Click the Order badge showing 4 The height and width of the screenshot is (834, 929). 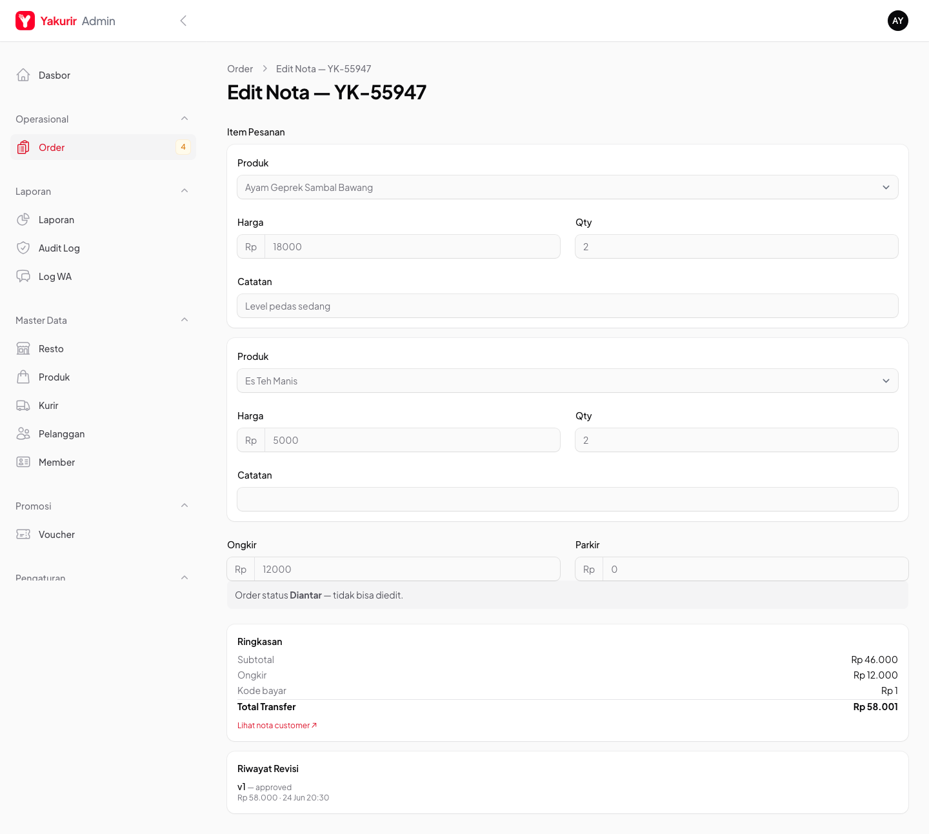point(183,147)
